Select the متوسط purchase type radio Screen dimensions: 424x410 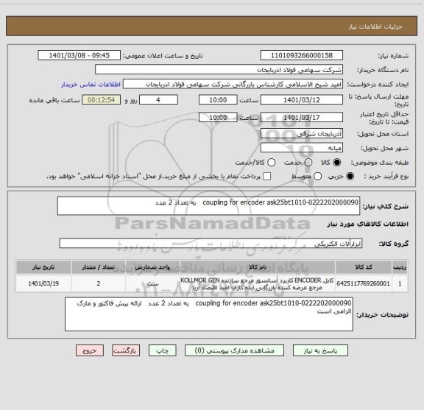click(317, 177)
